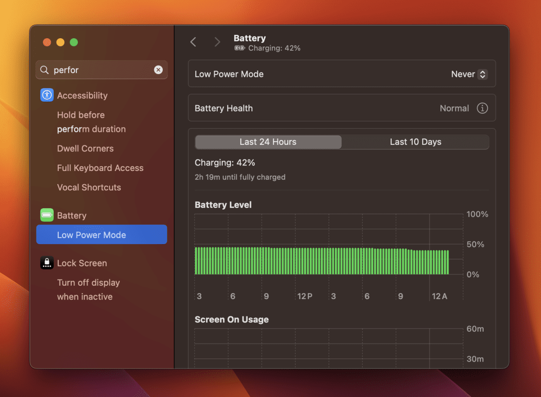Open Vocal Shortcuts from the sidebar
The image size is (541, 397).
[x=89, y=187]
